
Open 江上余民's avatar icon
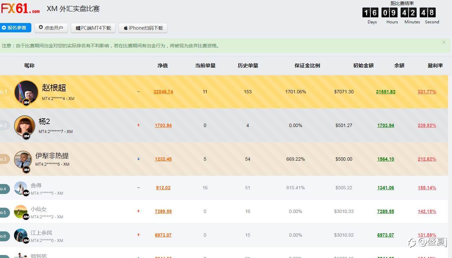(21, 235)
